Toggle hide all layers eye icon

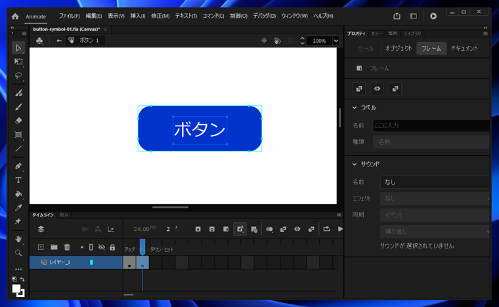(102, 247)
